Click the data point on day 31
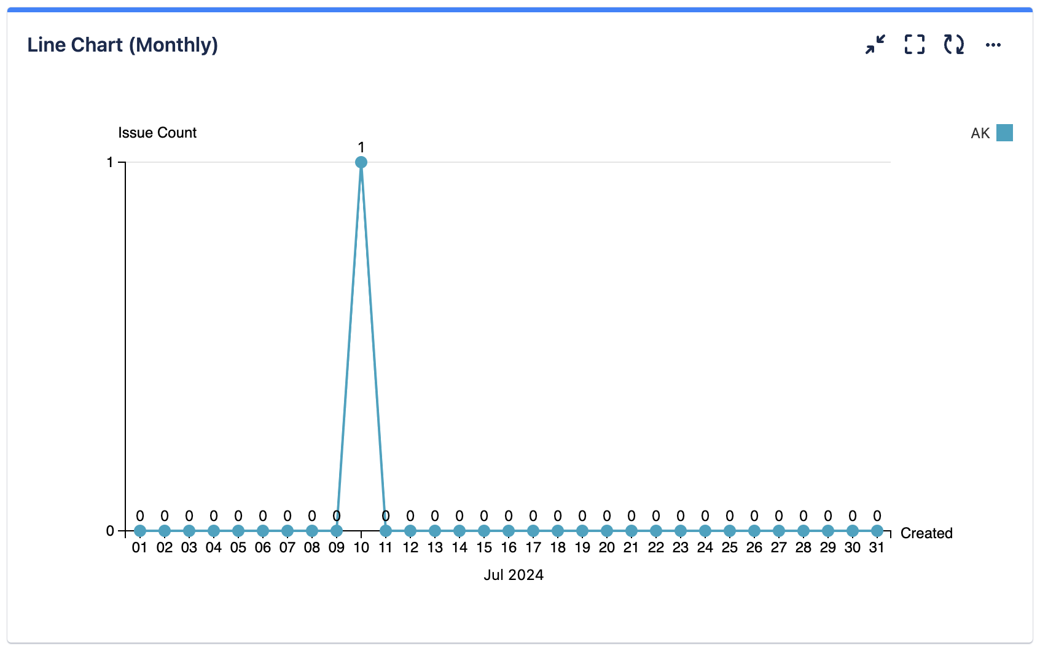Screen dimensions: 1040x650 point(877,530)
